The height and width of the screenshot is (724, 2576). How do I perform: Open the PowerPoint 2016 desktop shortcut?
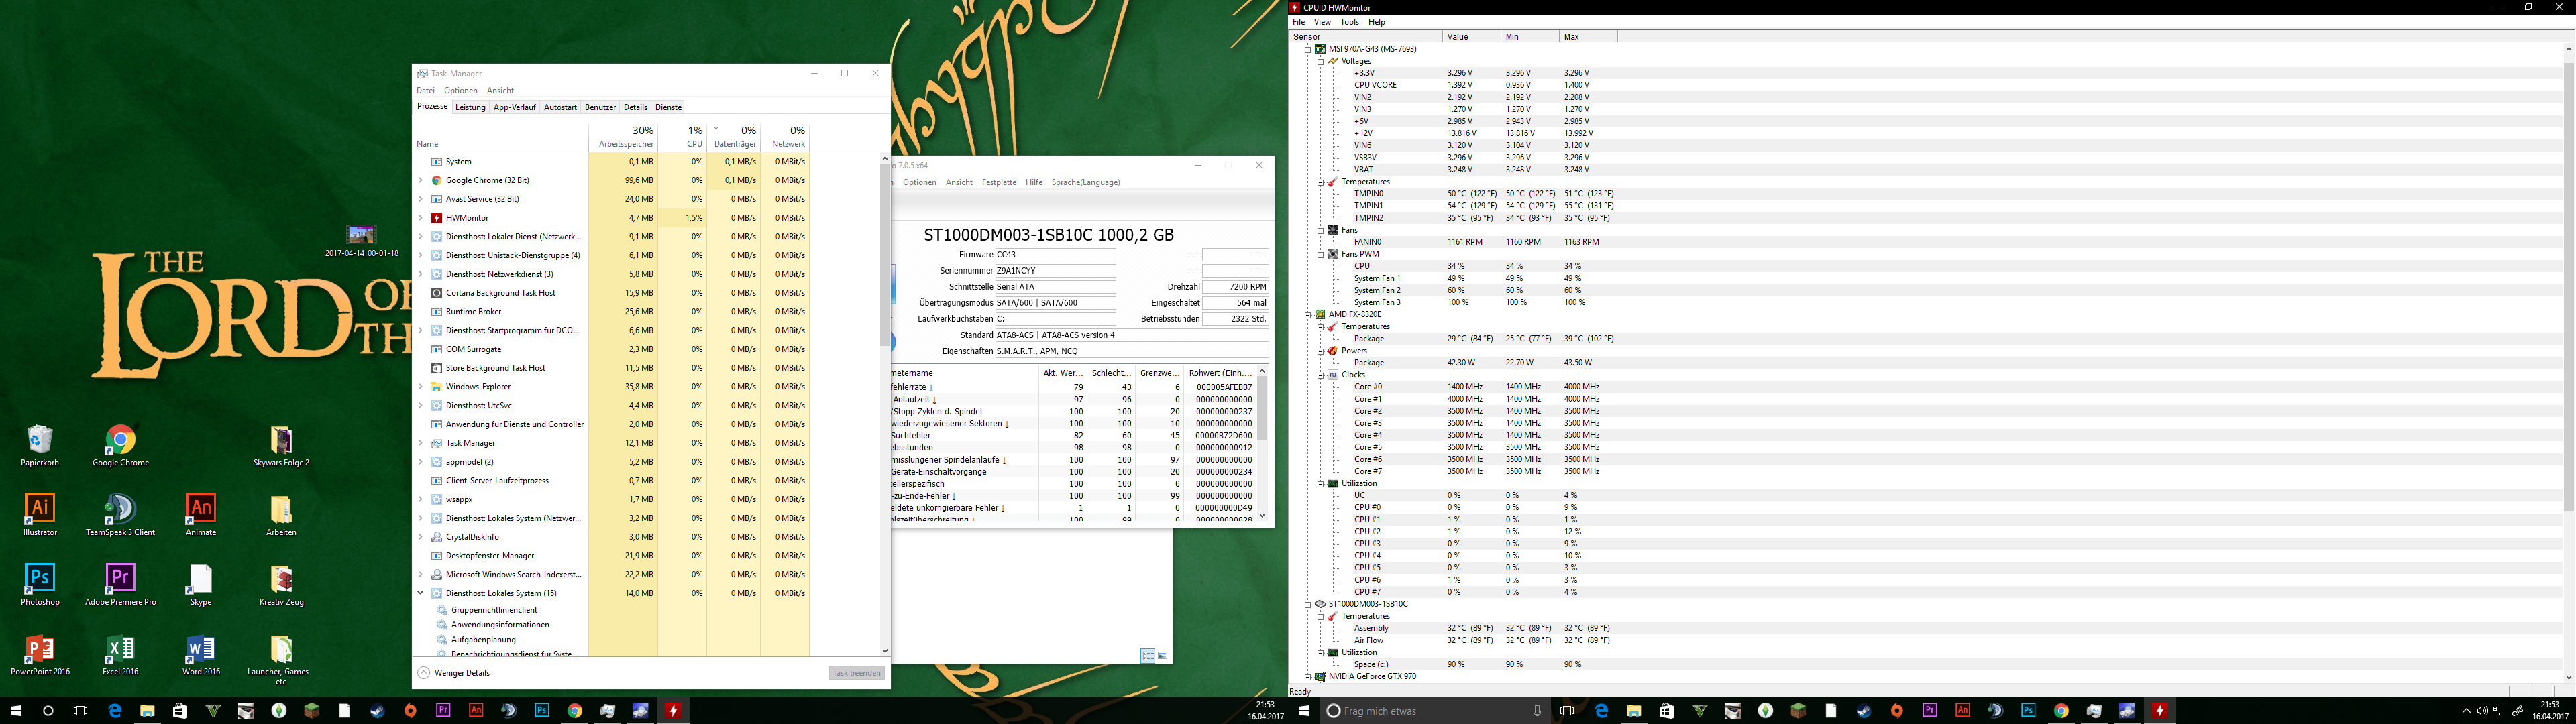[x=40, y=649]
